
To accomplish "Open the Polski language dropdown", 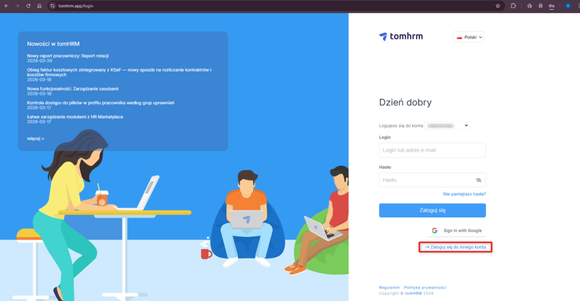I will [469, 37].
